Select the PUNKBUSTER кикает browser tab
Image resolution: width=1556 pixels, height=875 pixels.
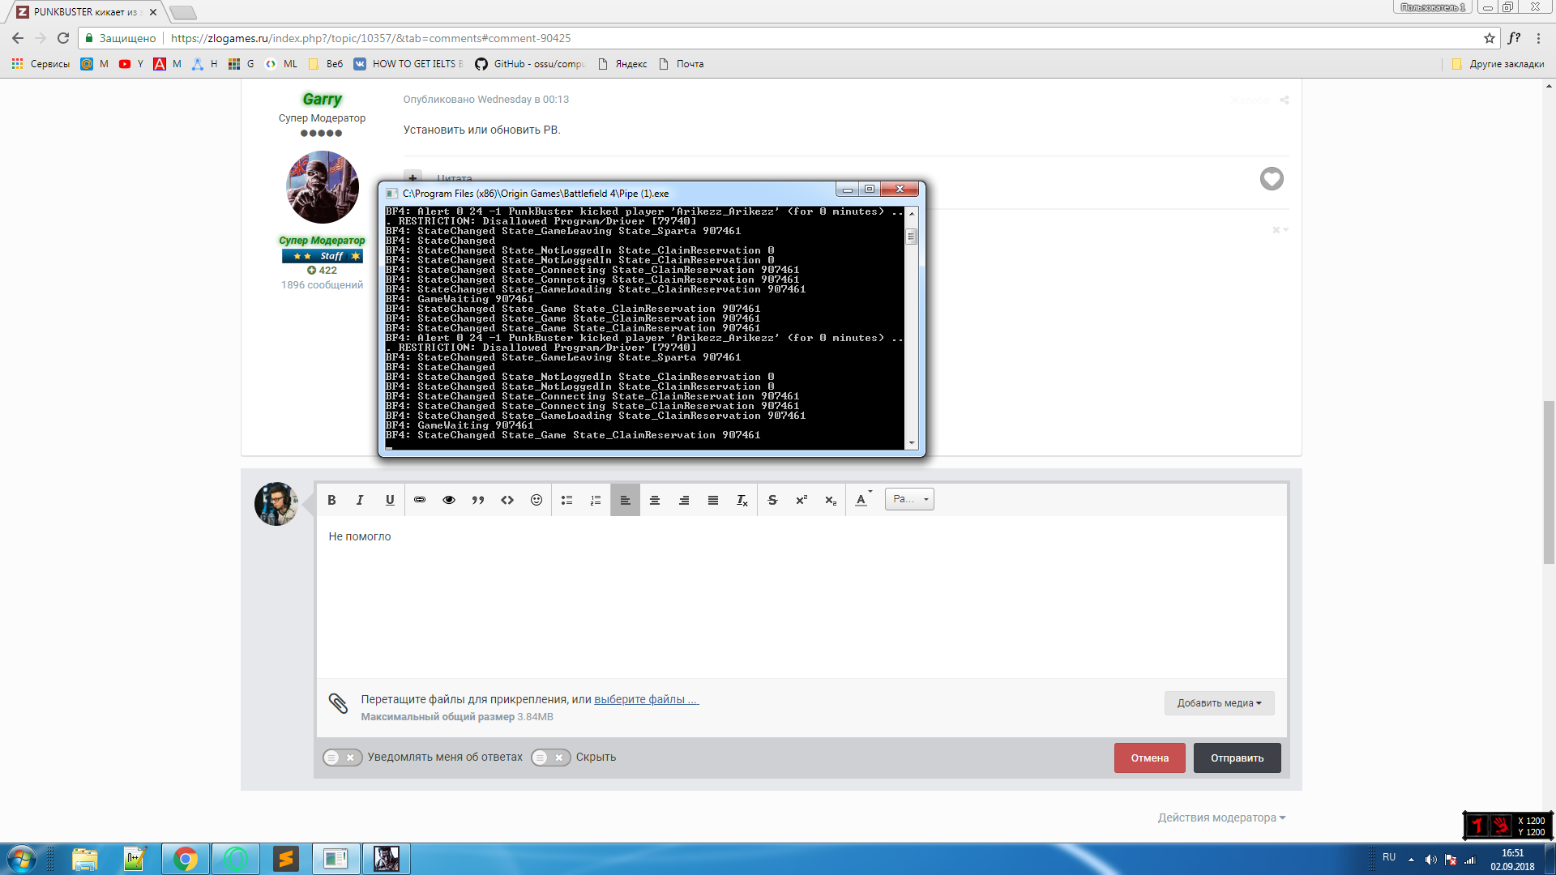(x=85, y=12)
